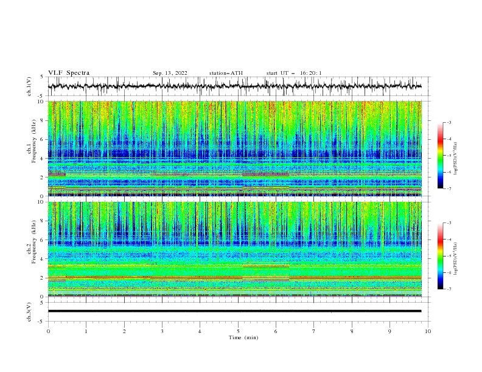Click the ch.2 "Frequency (kHz)" axis label
482x372 pixels.
tap(34, 241)
